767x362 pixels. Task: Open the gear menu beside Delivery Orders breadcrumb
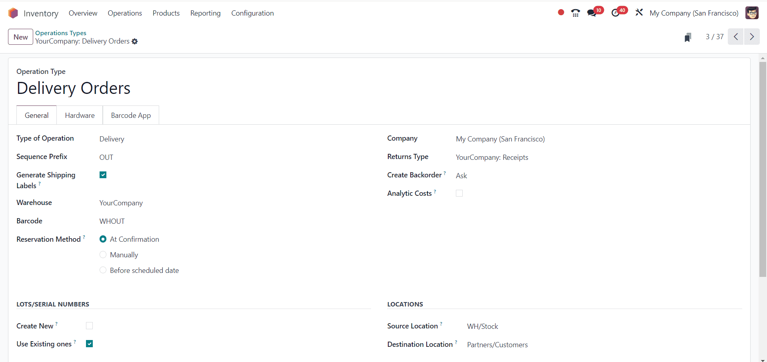tap(135, 41)
